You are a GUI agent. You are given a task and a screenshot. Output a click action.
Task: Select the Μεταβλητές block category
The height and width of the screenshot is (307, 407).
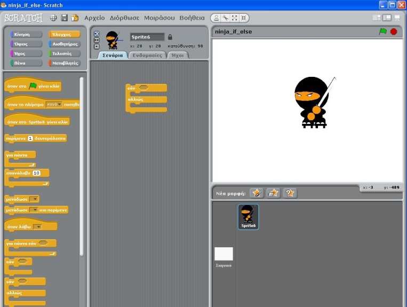65,63
